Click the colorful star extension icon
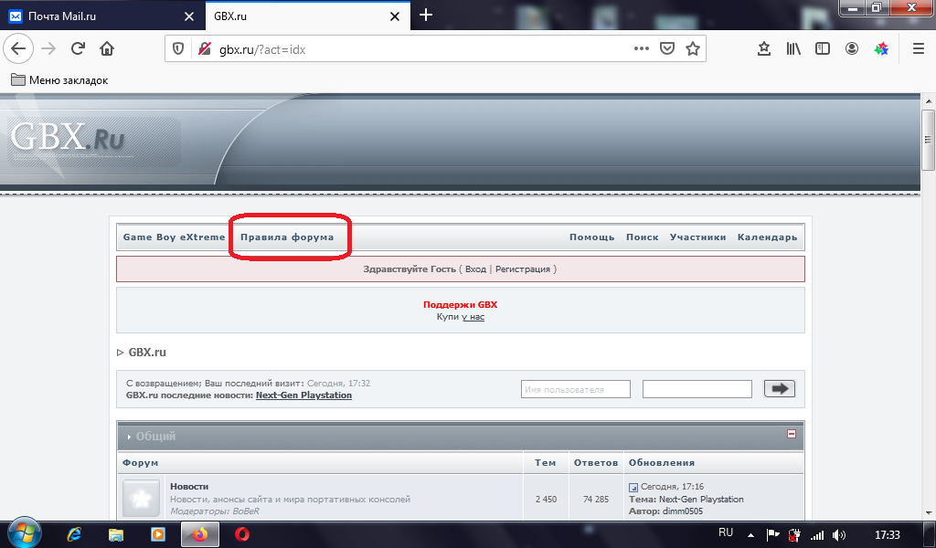Image resolution: width=936 pixels, height=548 pixels. click(x=881, y=49)
